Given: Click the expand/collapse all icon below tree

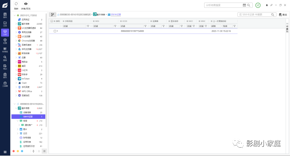Looking at the screenshot, I should point(34,151).
